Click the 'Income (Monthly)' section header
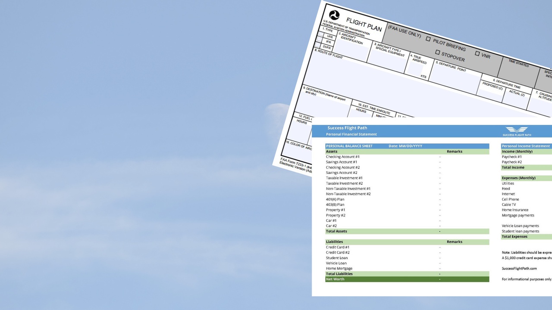The height and width of the screenshot is (310, 552). (526, 152)
